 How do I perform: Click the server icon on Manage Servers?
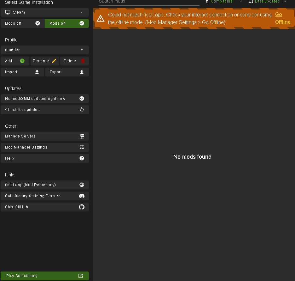tap(82, 136)
